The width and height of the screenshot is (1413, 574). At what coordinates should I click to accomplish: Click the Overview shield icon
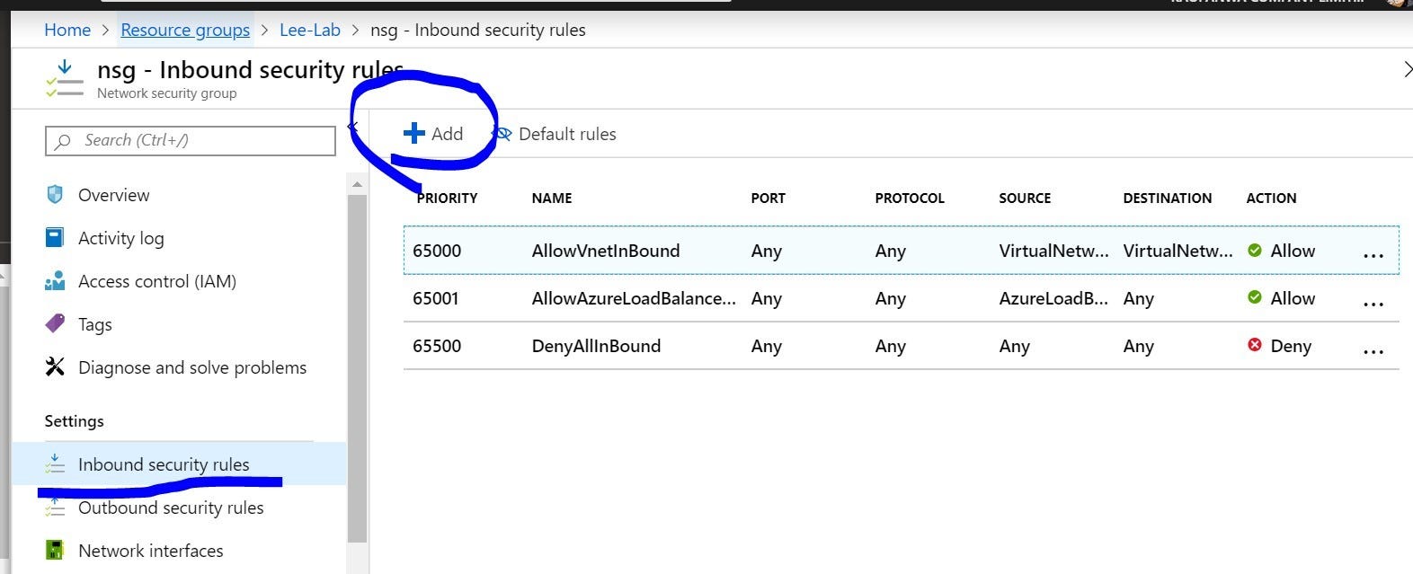click(x=55, y=195)
